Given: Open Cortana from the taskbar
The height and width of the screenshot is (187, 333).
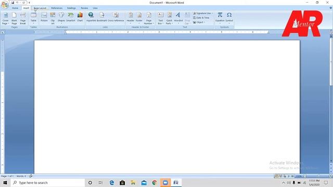Looking at the screenshot, I should coord(90,182).
